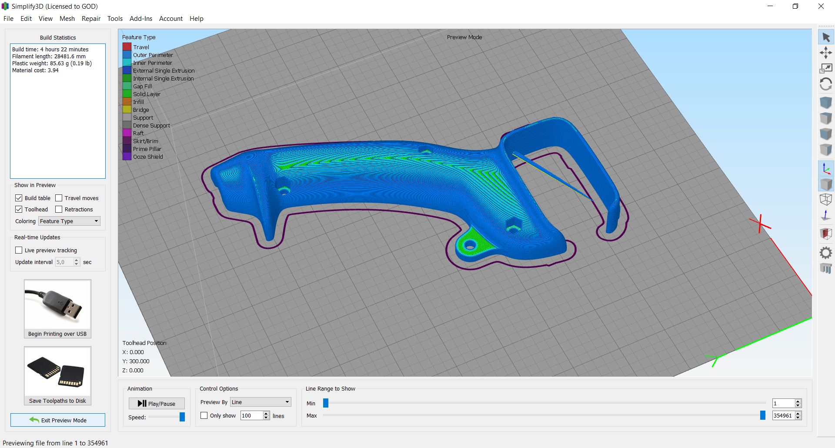Image resolution: width=835 pixels, height=448 pixels.
Task: Open the Mesh menu
Action: pos(67,19)
